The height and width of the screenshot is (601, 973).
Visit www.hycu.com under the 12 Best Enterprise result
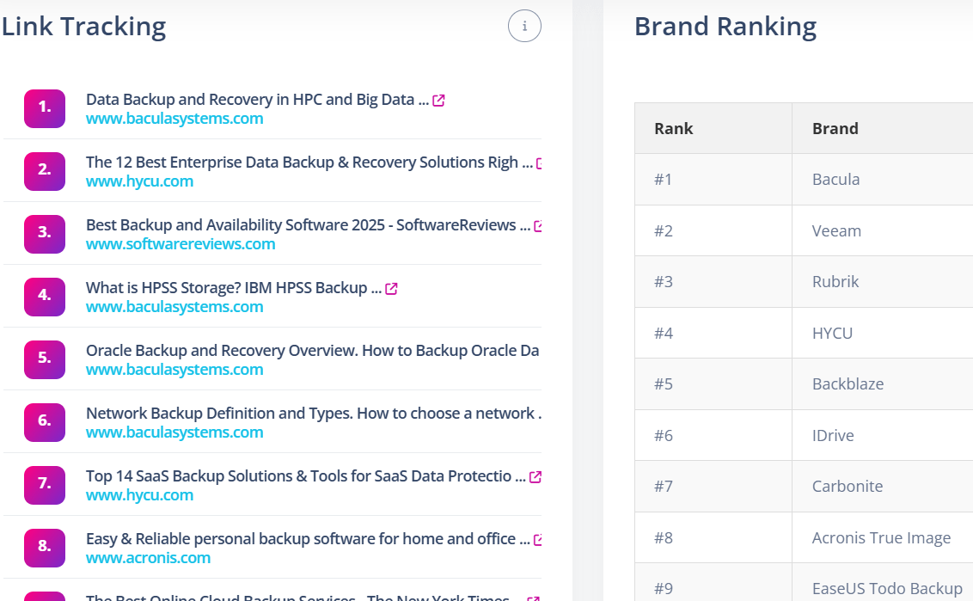tap(139, 181)
